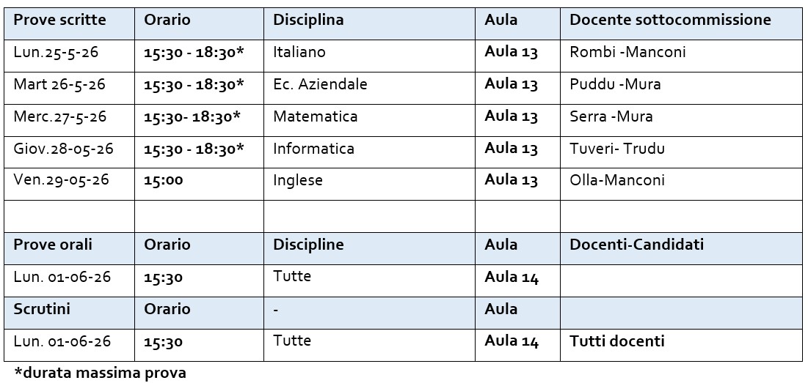The width and height of the screenshot is (808, 383).
Task: Click the Tutti docenti cell
Action: click(x=681, y=345)
